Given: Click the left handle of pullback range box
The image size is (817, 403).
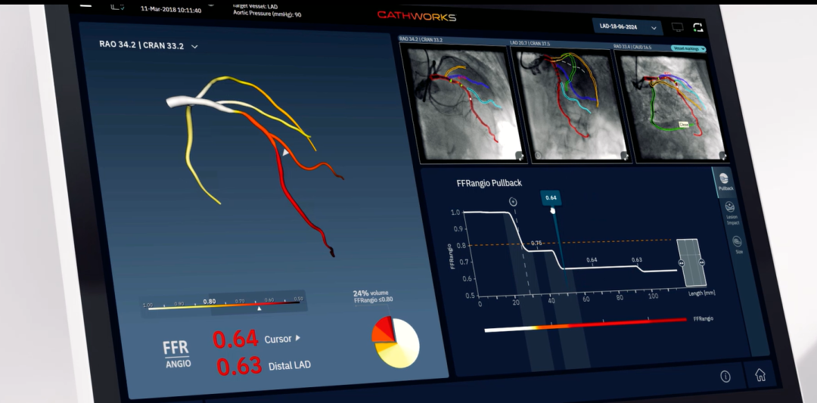Looking at the screenshot, I should [x=681, y=263].
